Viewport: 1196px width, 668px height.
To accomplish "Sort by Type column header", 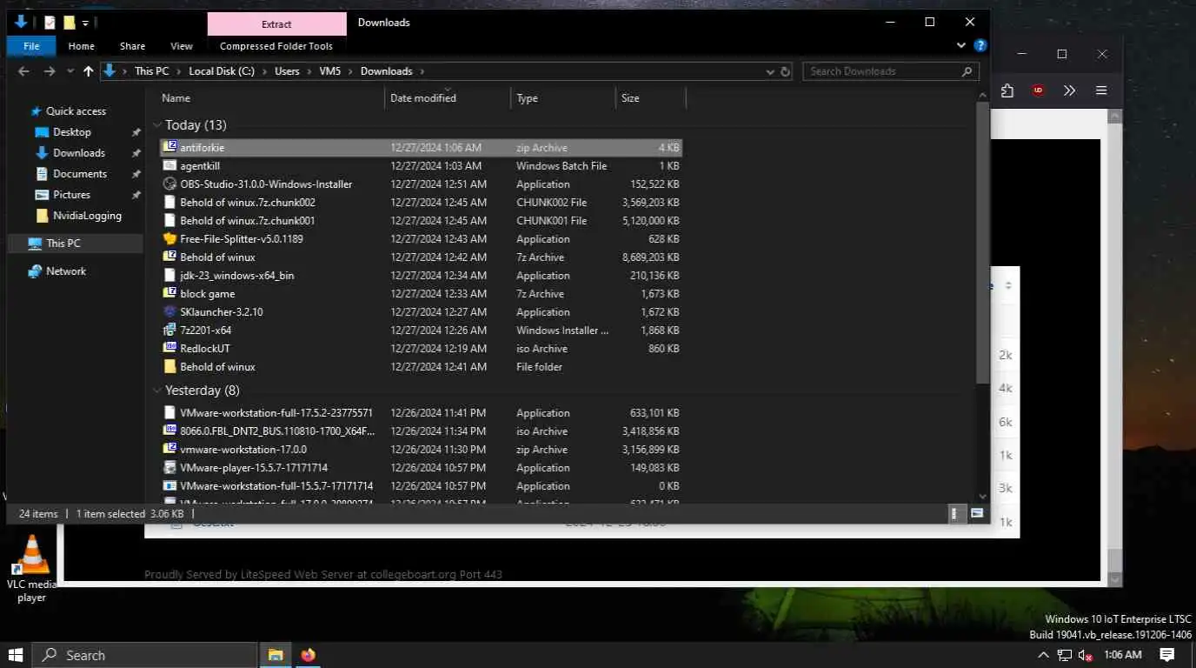I will pos(563,98).
